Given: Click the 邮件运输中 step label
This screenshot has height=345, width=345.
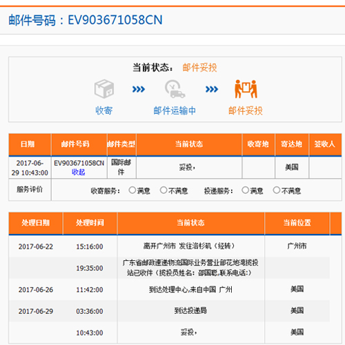Looking at the screenshot, I should (x=175, y=110).
